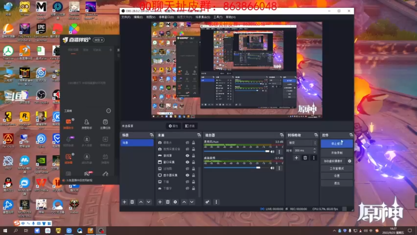Screen dimensions: 417x235
Task: Add a transition with plus icon
Action: [x=296, y=158]
